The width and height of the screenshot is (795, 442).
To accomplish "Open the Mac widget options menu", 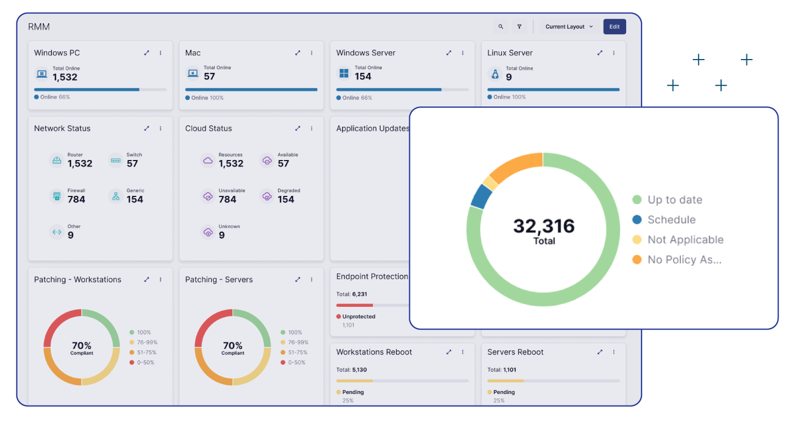I will [312, 53].
